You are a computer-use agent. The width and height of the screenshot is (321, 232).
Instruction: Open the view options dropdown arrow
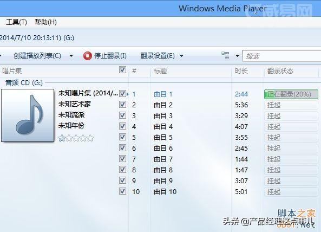click(237, 56)
